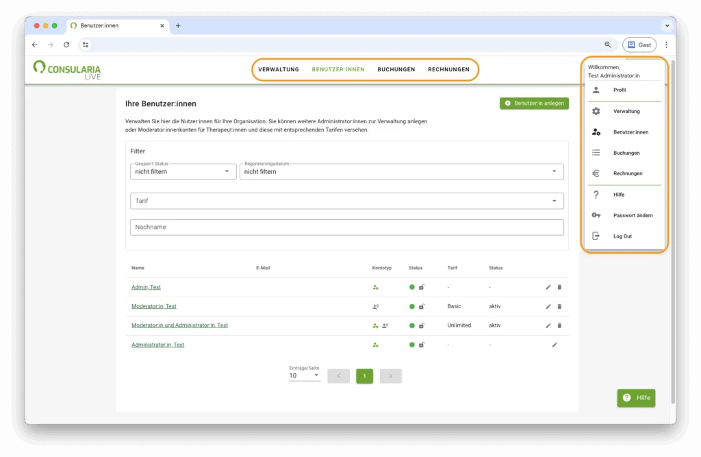Click trash delete icon for Moderator:in, Test
701x457 pixels.
pos(559,306)
